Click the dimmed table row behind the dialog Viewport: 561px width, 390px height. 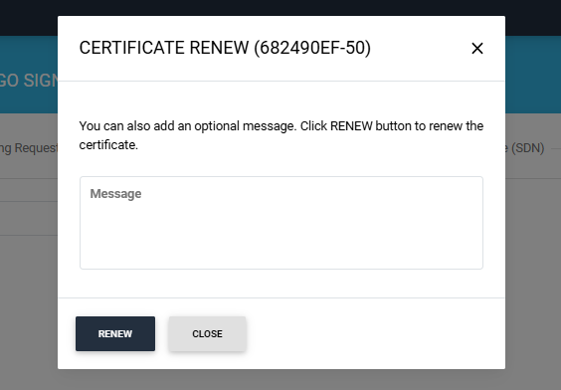coord(29,218)
